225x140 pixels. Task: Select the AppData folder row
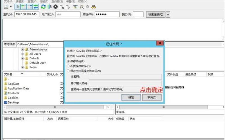[13, 84]
